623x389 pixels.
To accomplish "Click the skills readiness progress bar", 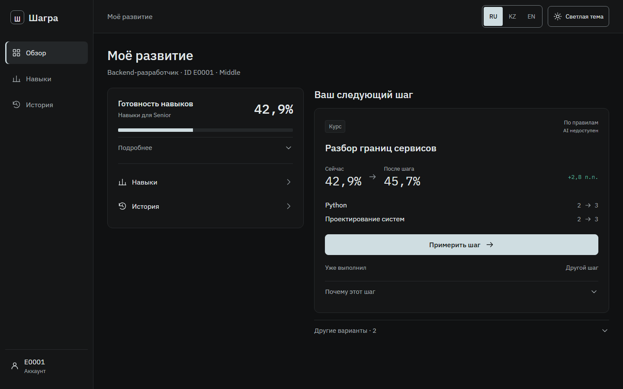I will click(x=206, y=130).
